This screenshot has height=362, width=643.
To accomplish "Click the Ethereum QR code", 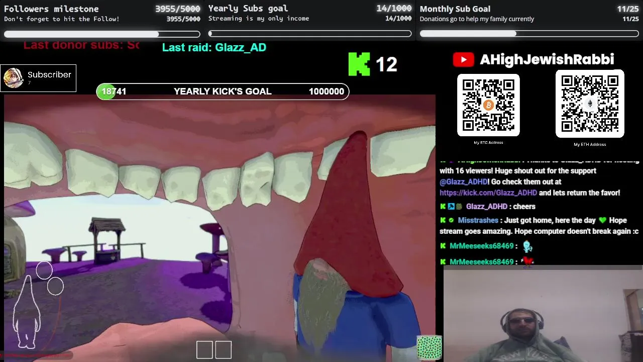I will [x=590, y=104].
